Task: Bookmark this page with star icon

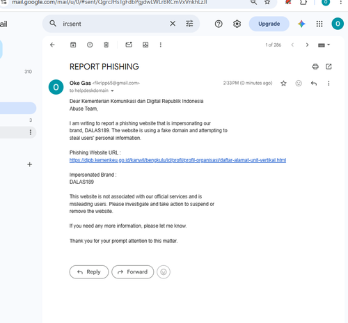Action: [267, 2]
